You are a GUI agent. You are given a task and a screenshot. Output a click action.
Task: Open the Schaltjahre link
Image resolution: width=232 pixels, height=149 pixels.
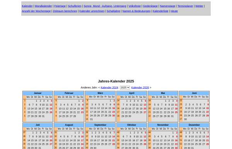click(113, 11)
